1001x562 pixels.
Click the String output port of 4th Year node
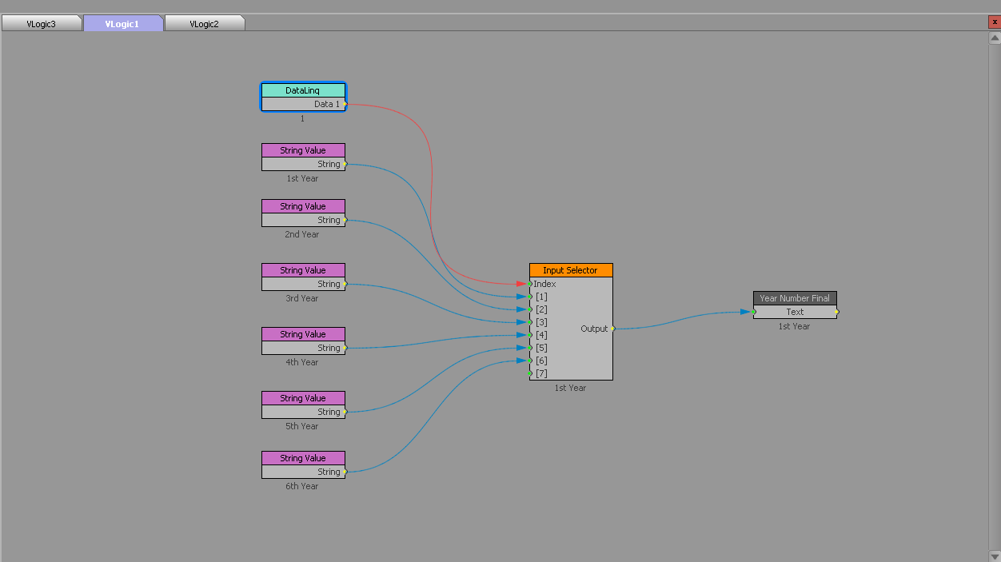pos(346,348)
